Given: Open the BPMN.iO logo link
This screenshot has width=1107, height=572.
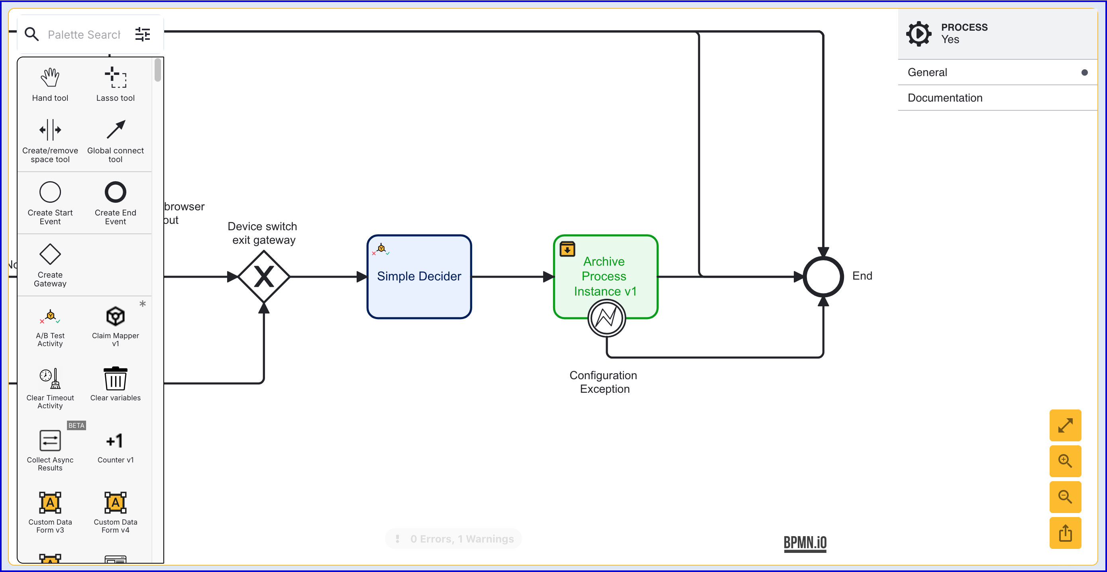Looking at the screenshot, I should [x=805, y=543].
